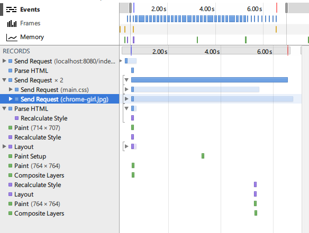
Task: Open the Frames bar chart icon
Action: [x=12, y=23]
